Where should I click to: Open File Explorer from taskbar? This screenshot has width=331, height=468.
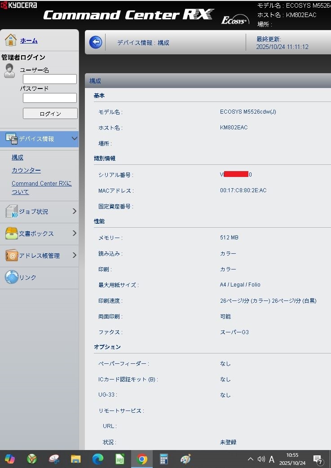(x=76, y=459)
